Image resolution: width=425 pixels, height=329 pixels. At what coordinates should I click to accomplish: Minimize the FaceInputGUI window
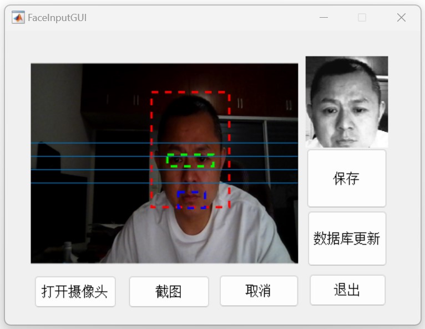[323, 18]
